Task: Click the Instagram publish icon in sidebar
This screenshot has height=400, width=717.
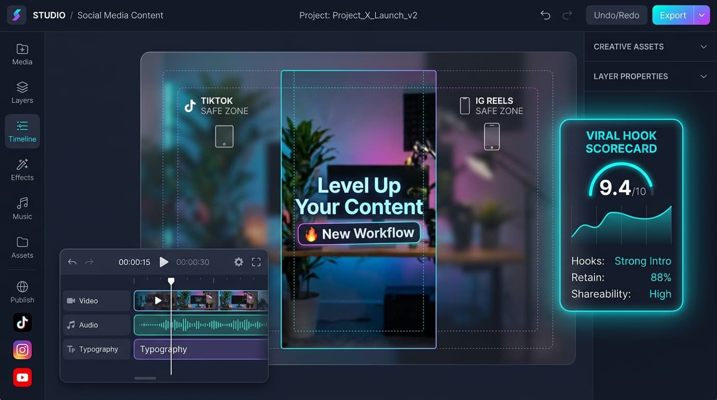Action: coord(22,350)
